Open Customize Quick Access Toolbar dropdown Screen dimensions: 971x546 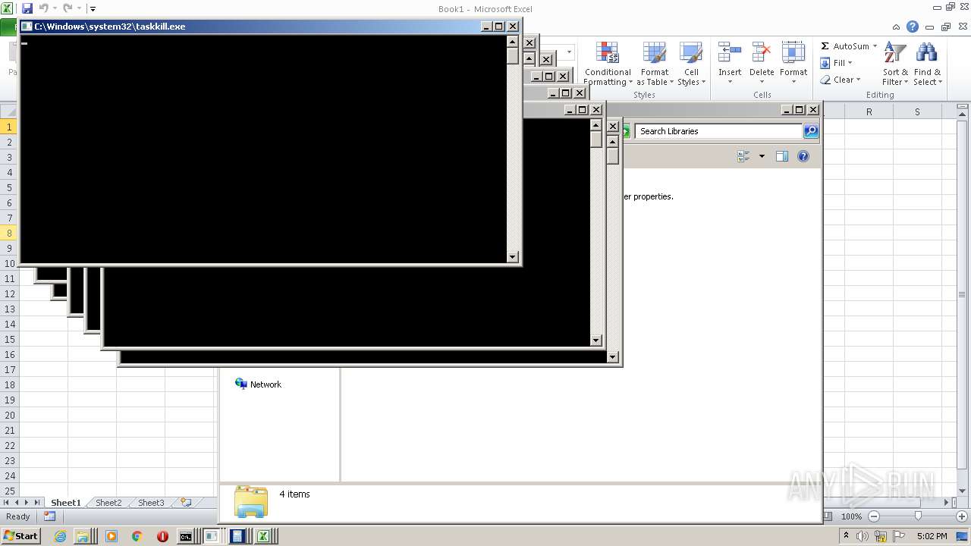(x=93, y=9)
